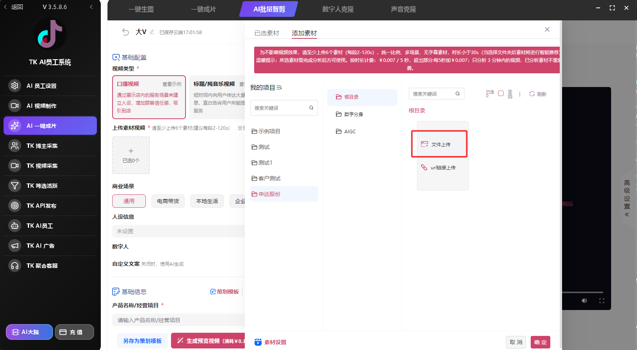
Task: Click the TK AI 广告 megaphone icon
Action: (15, 246)
